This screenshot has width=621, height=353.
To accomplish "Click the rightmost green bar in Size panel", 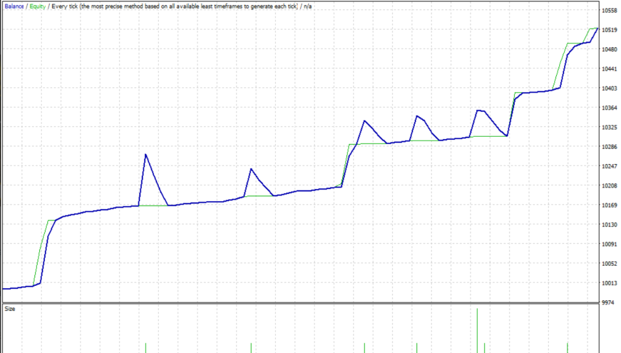I will tap(567, 348).
